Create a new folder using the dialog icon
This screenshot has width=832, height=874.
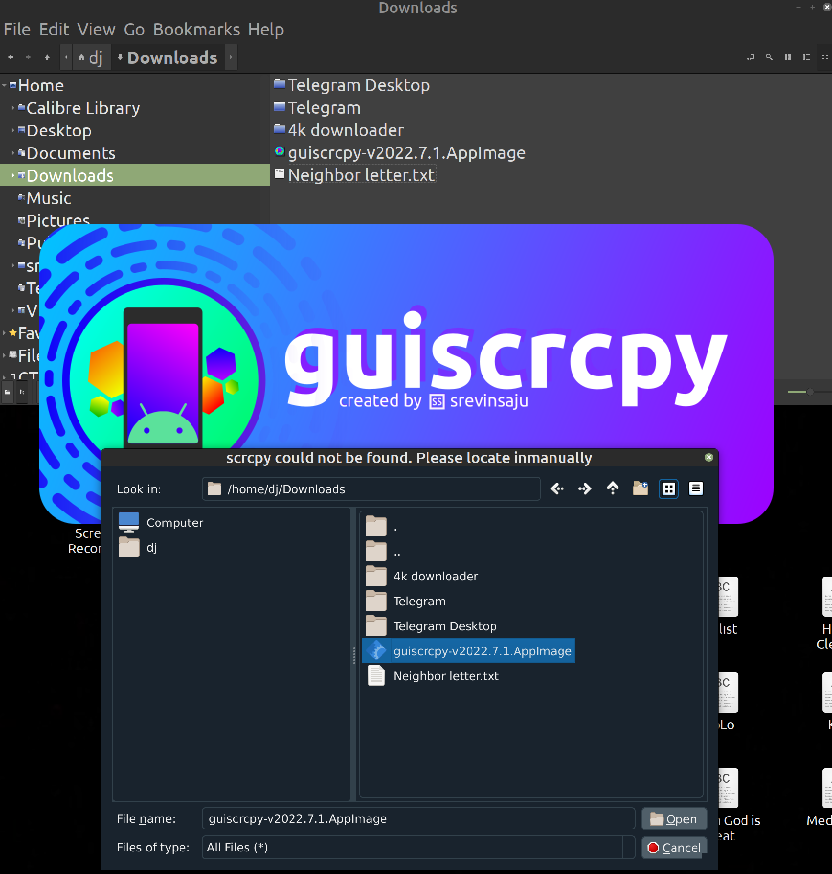tap(640, 488)
